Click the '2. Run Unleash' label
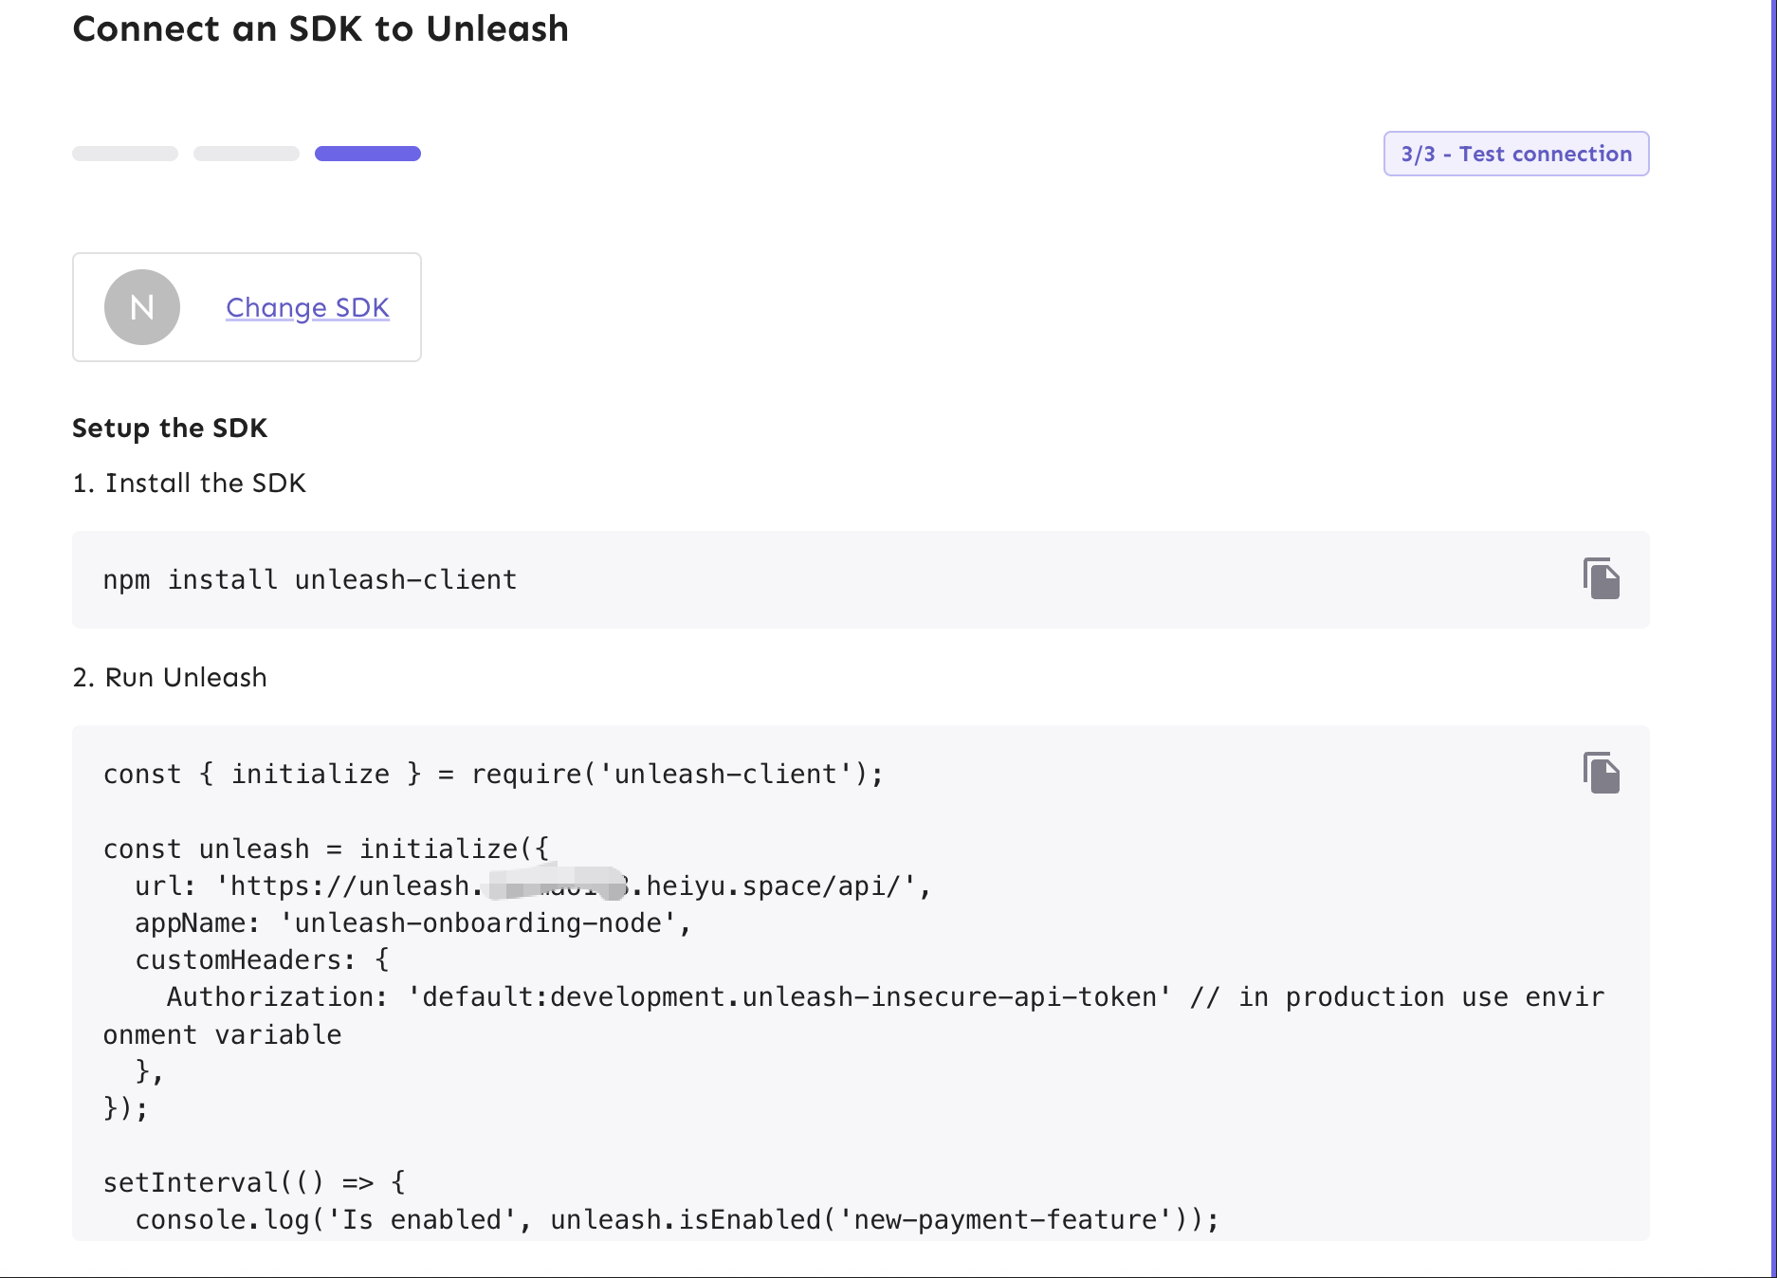The width and height of the screenshot is (1777, 1278). point(170,677)
